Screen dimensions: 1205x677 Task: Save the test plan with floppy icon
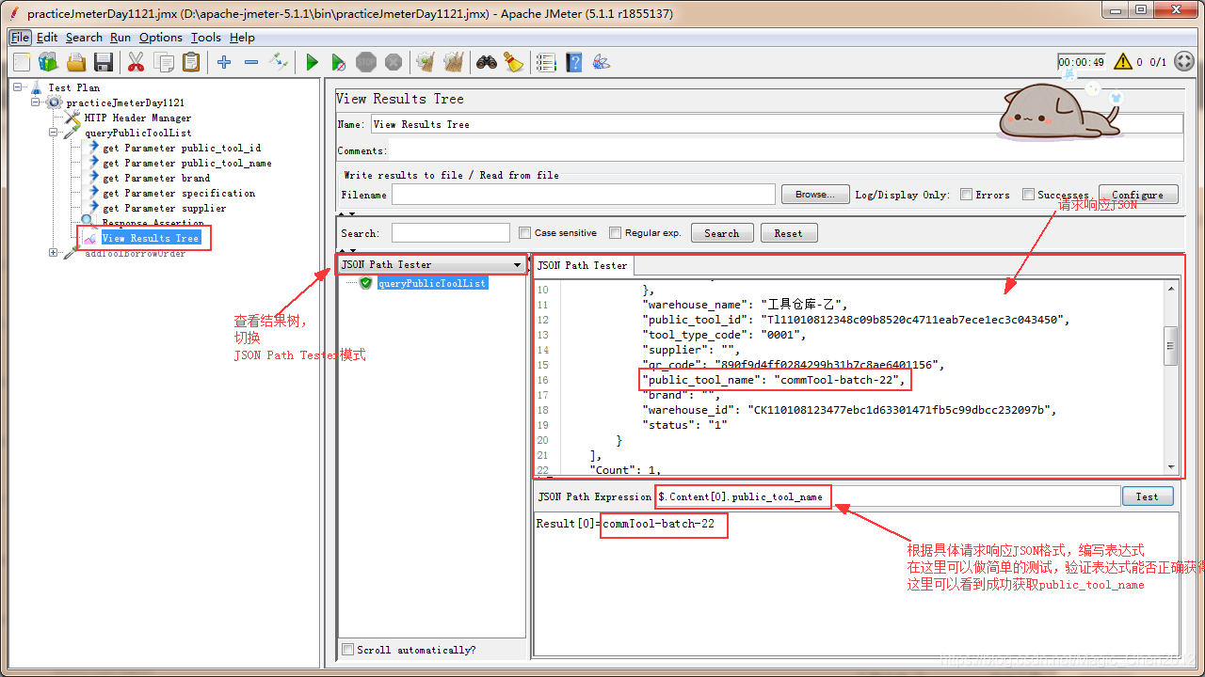[x=104, y=62]
